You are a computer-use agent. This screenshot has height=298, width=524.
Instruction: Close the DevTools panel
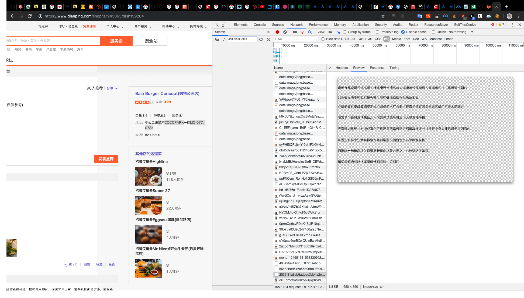(520, 25)
